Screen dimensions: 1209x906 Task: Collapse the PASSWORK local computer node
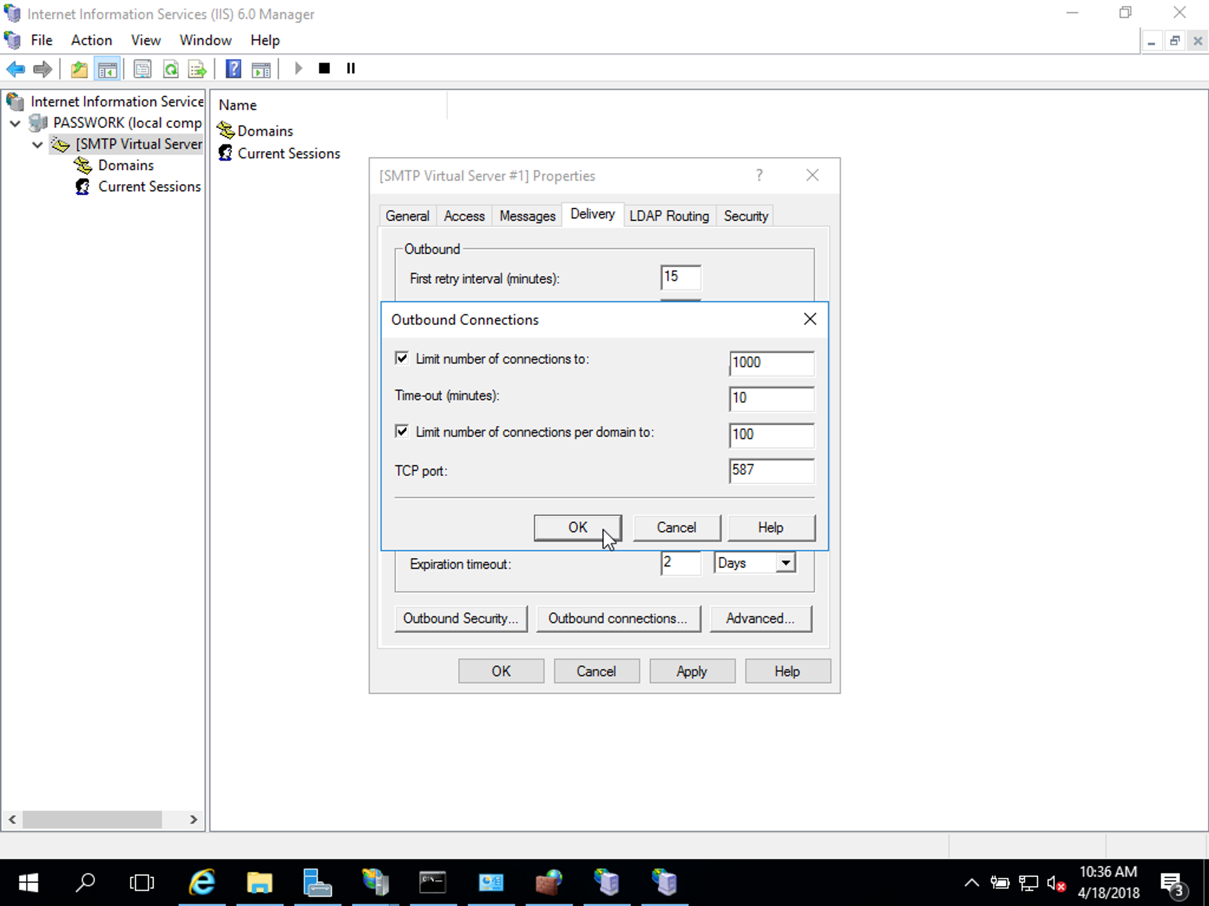[x=15, y=123]
